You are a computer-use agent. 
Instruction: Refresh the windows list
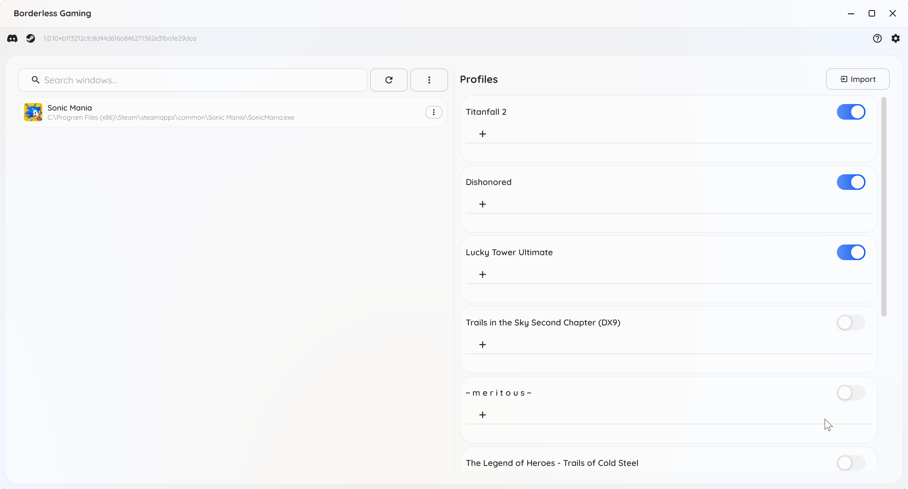pos(389,80)
